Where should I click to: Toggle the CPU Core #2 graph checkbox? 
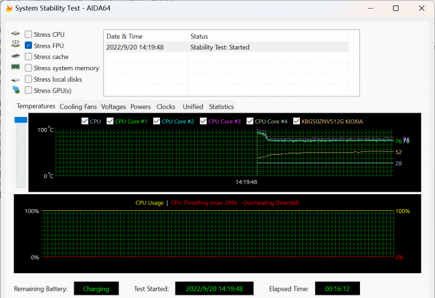157,121
